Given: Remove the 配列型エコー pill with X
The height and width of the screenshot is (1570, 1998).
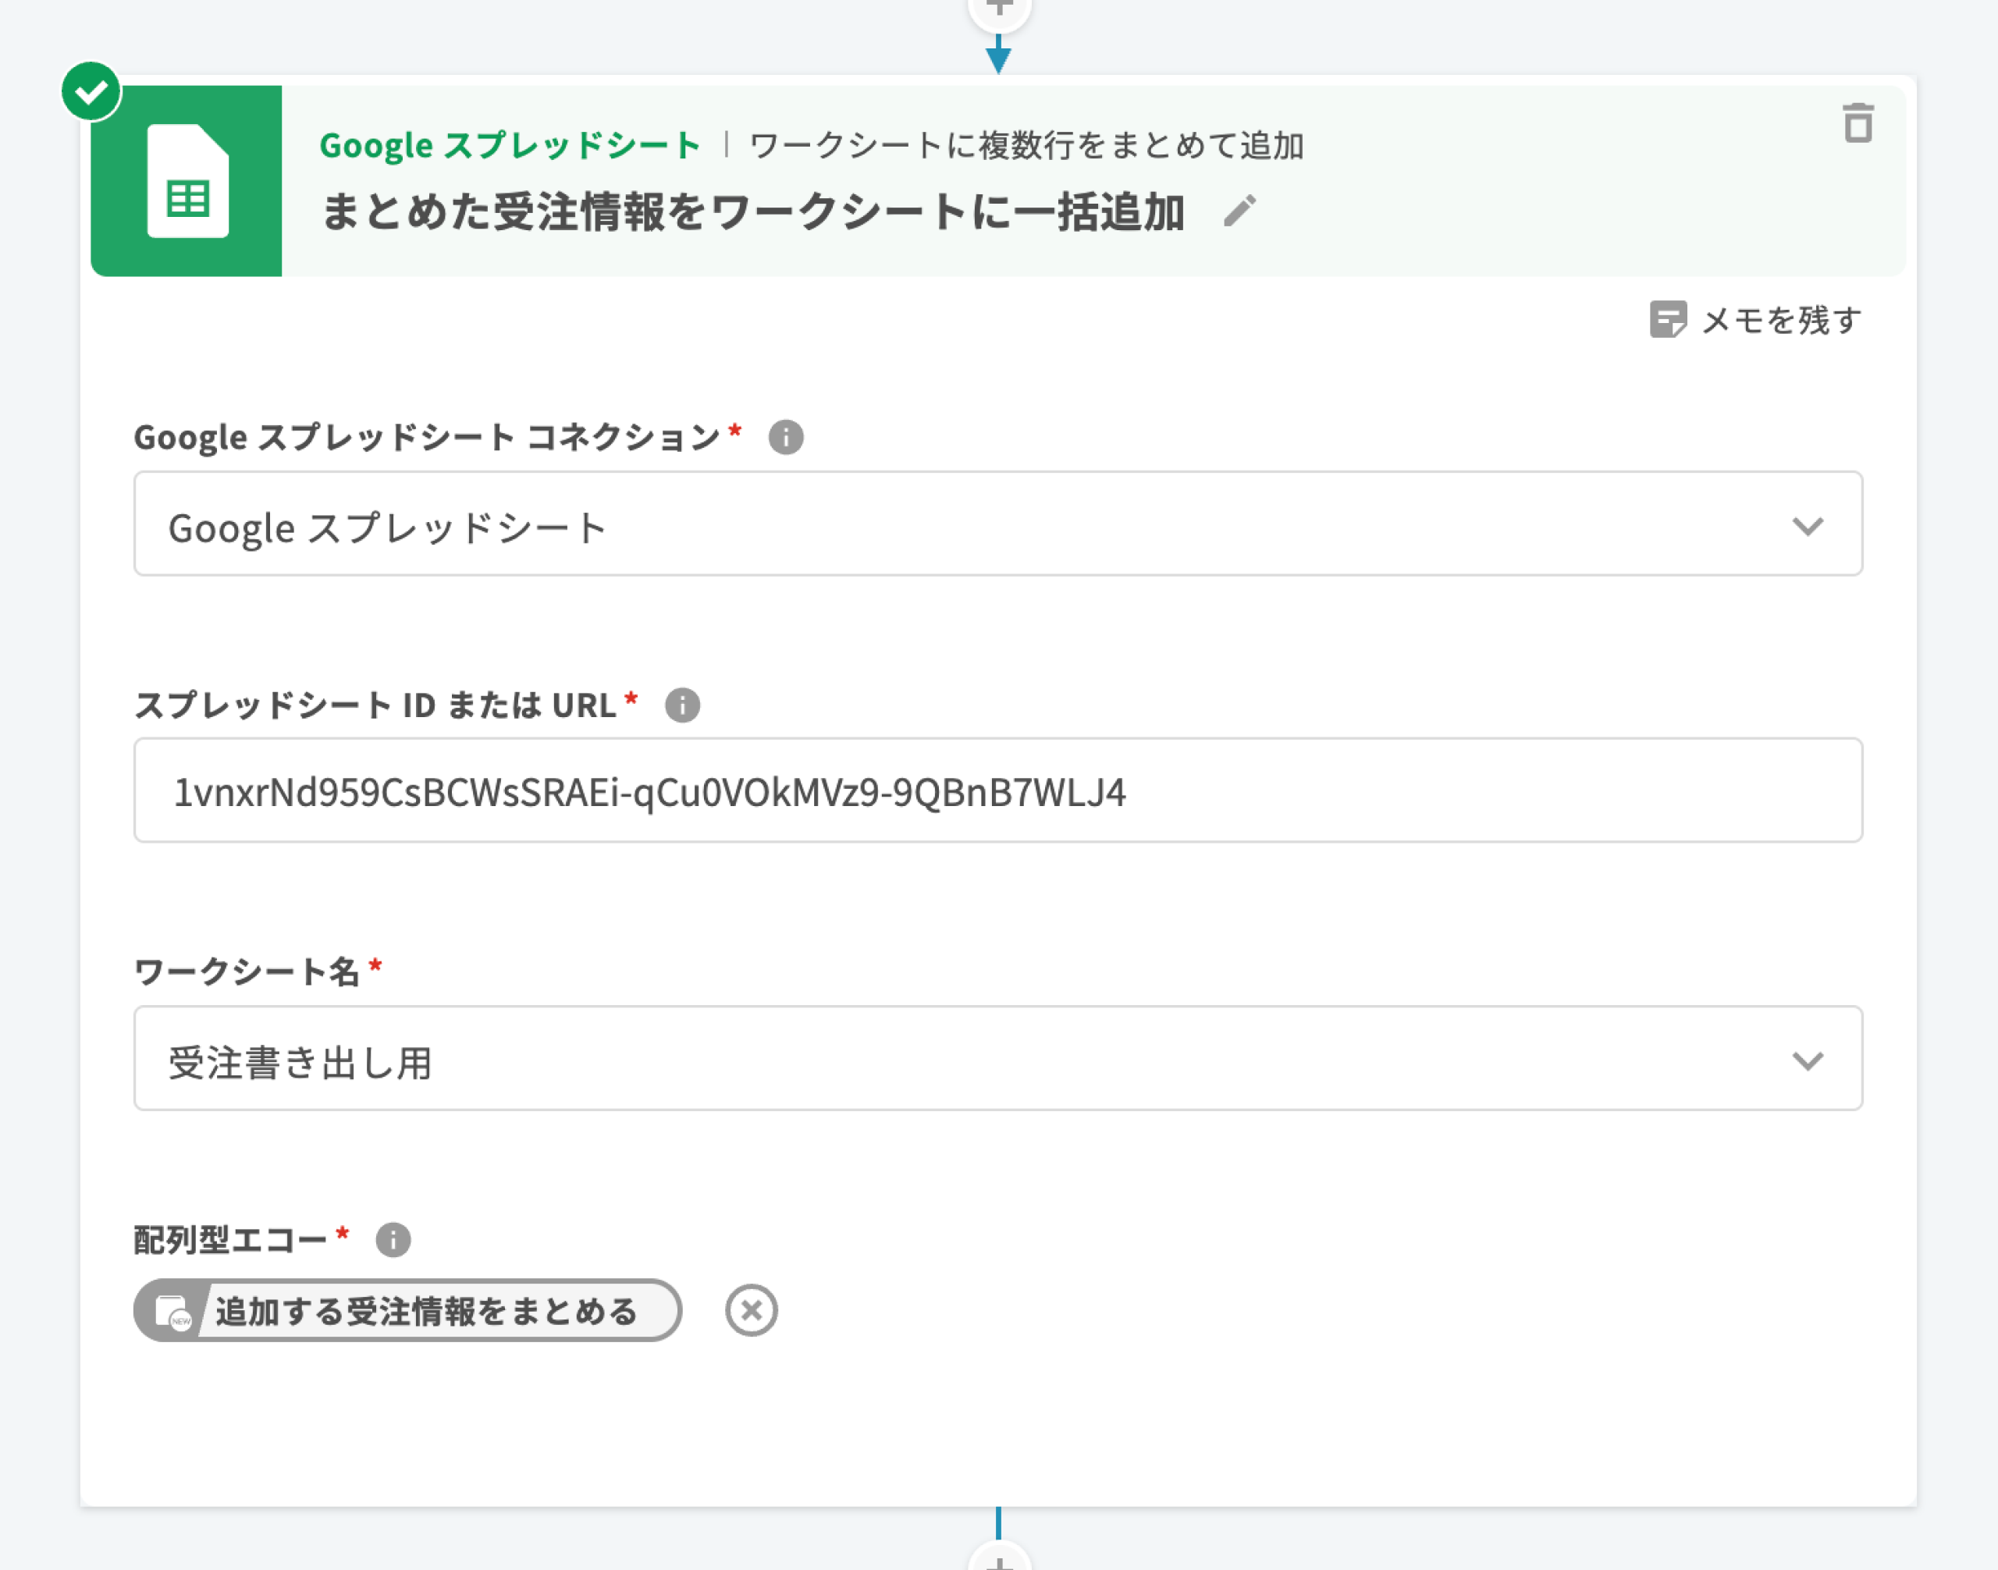Looking at the screenshot, I should coord(752,1310).
